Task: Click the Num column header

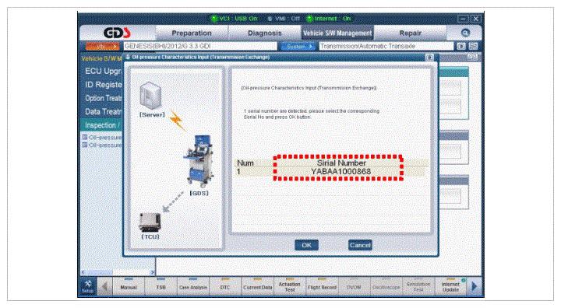Action: coord(245,163)
